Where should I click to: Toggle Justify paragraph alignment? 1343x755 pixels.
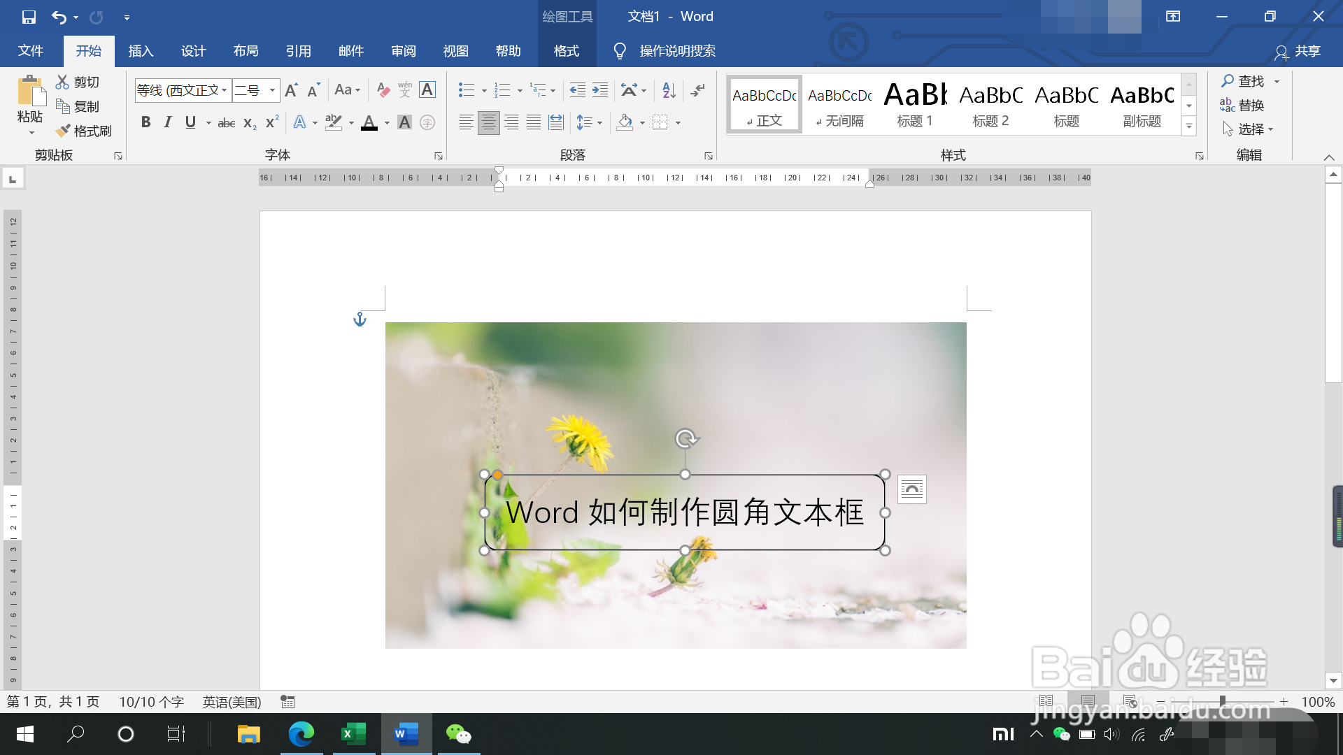534,122
